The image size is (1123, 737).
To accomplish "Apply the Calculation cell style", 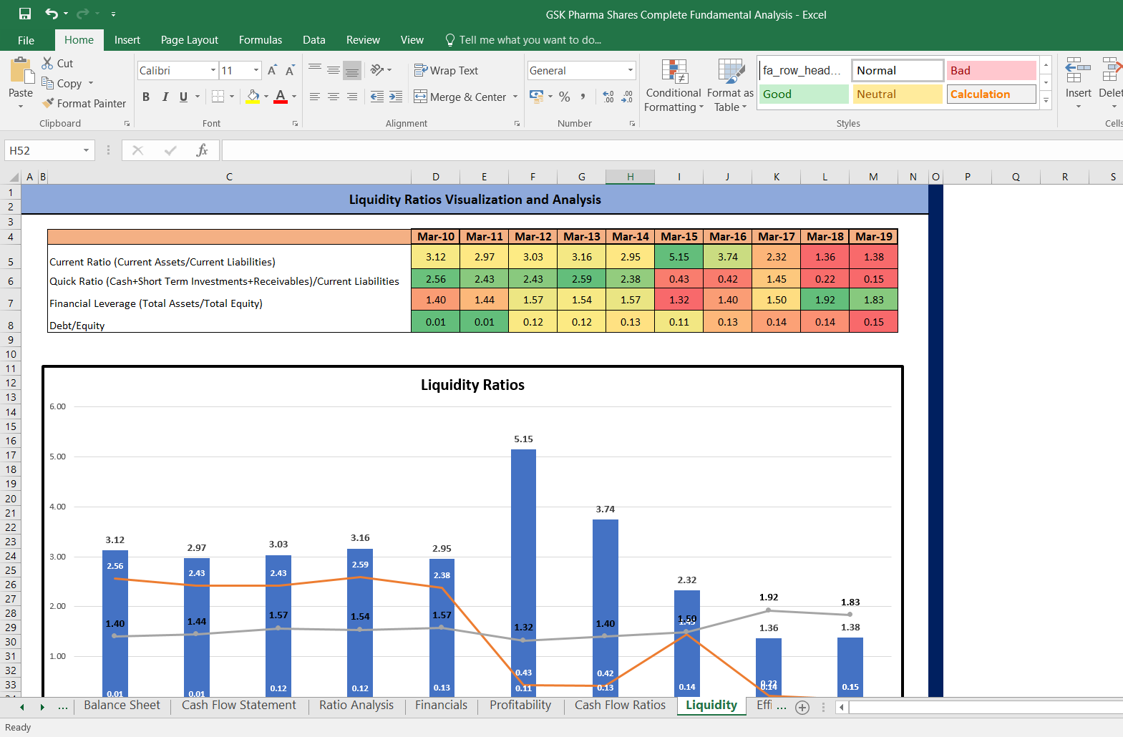I will (x=991, y=94).
